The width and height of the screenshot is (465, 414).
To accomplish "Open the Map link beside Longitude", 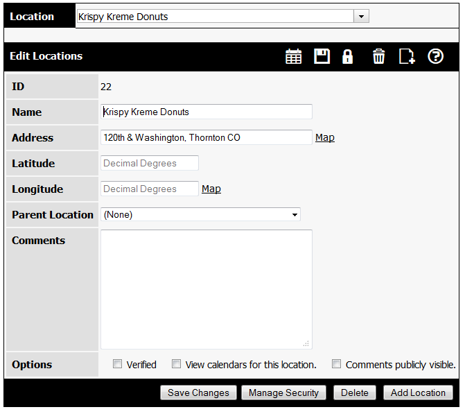I will point(211,189).
